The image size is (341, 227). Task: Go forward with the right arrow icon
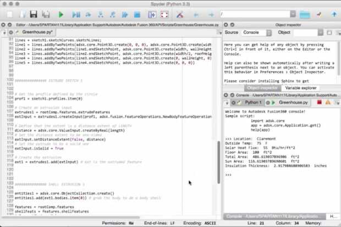pos(211,15)
